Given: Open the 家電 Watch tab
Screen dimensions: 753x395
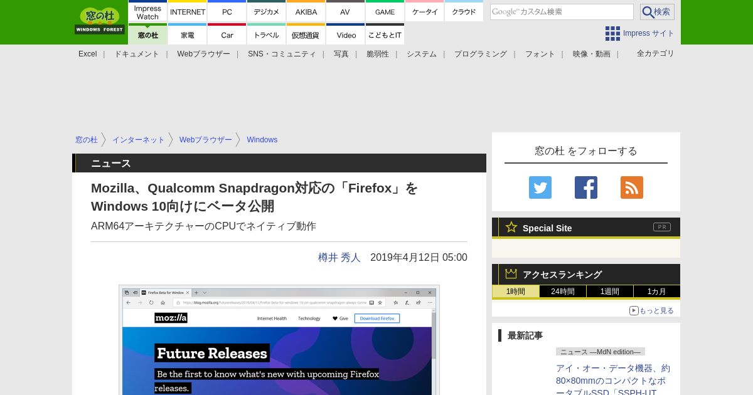Looking at the screenshot, I should [188, 34].
